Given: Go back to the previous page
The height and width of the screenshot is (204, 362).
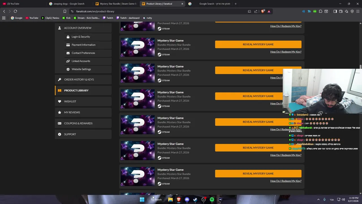Looking at the screenshot, I should (4, 11).
